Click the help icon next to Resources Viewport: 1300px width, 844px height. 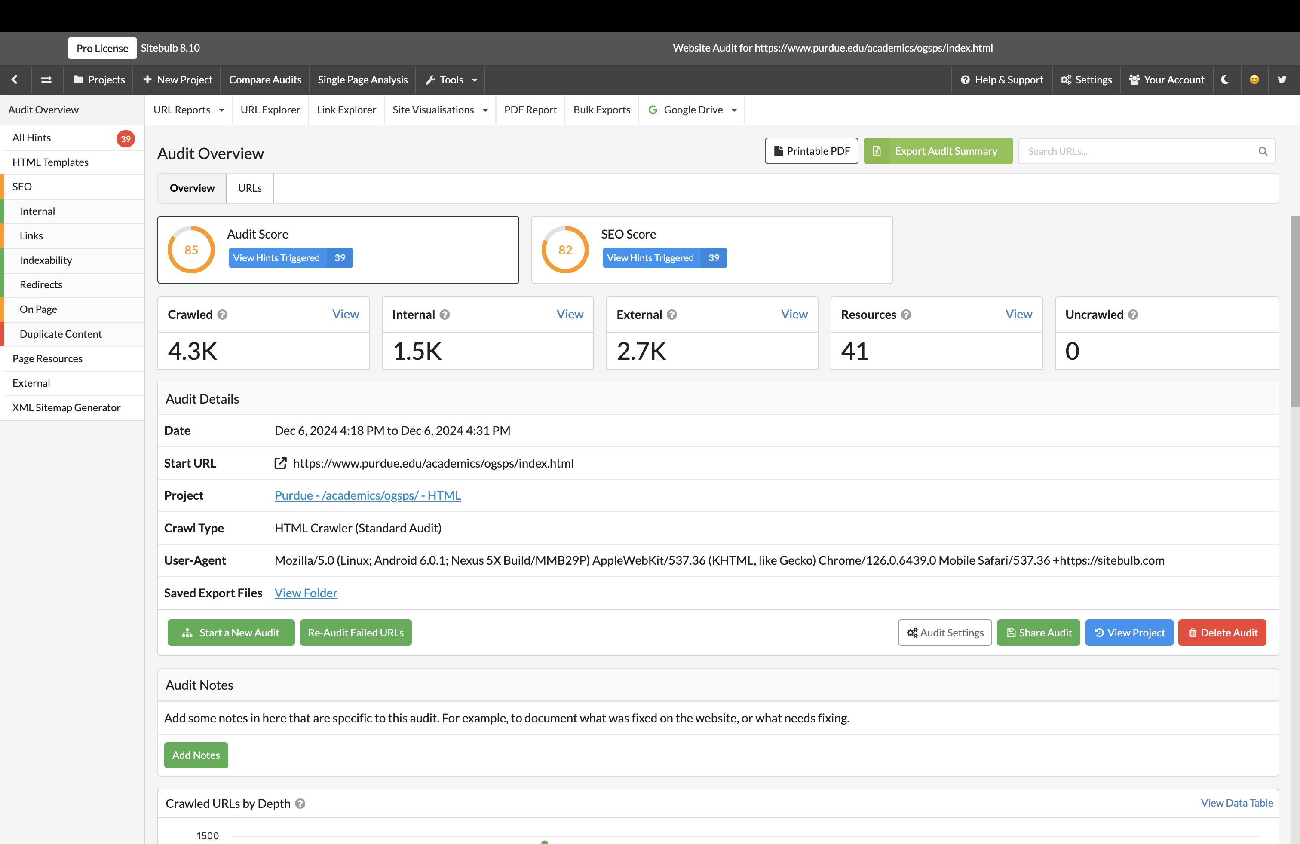(906, 315)
